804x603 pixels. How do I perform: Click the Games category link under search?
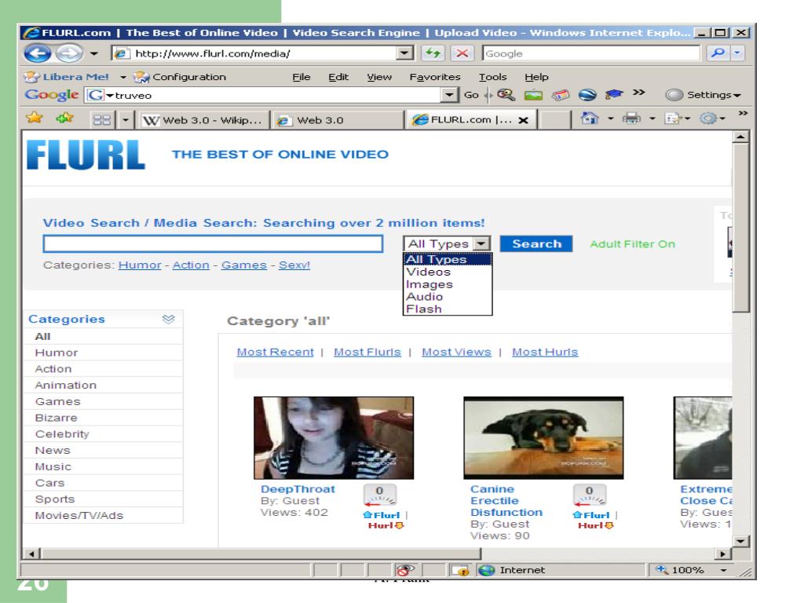(x=243, y=265)
